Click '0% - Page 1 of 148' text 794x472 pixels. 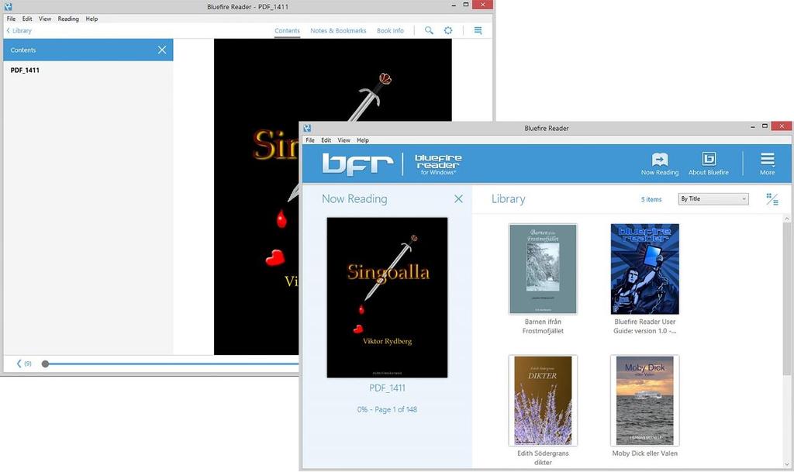(387, 409)
